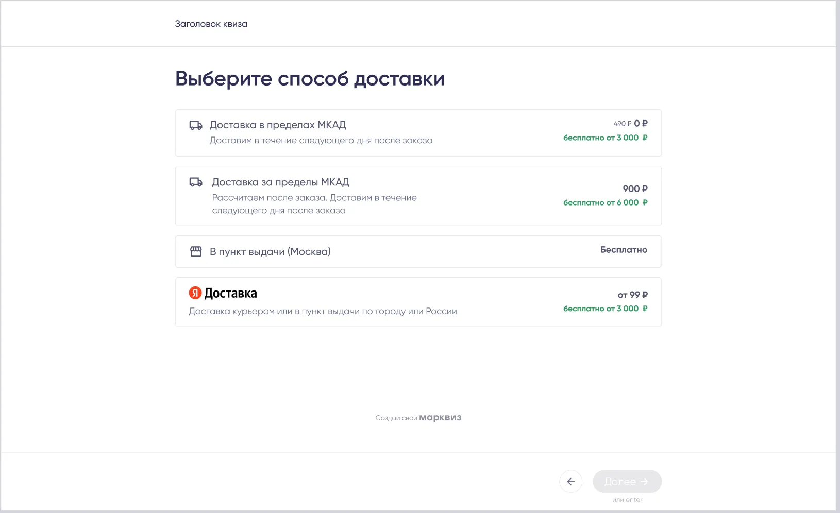Choose Яндекс Доставка courier option
The height and width of the screenshot is (513, 840).
230,294
